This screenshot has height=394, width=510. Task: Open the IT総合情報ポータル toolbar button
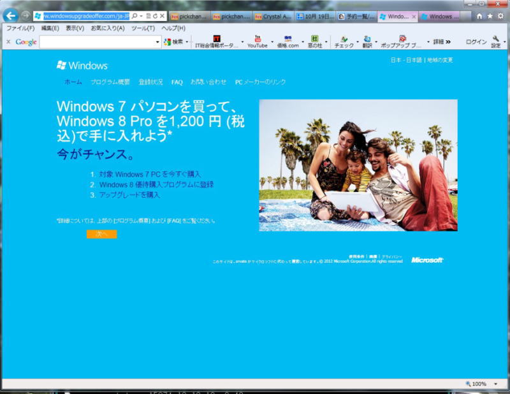[217, 42]
